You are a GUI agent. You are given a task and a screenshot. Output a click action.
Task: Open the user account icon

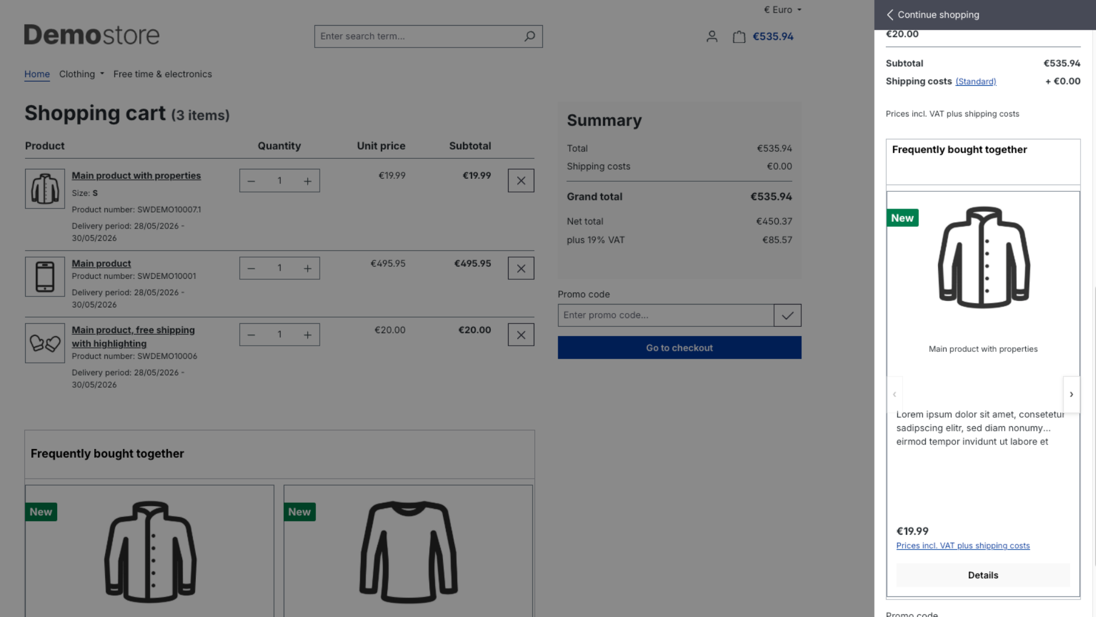pos(712,37)
